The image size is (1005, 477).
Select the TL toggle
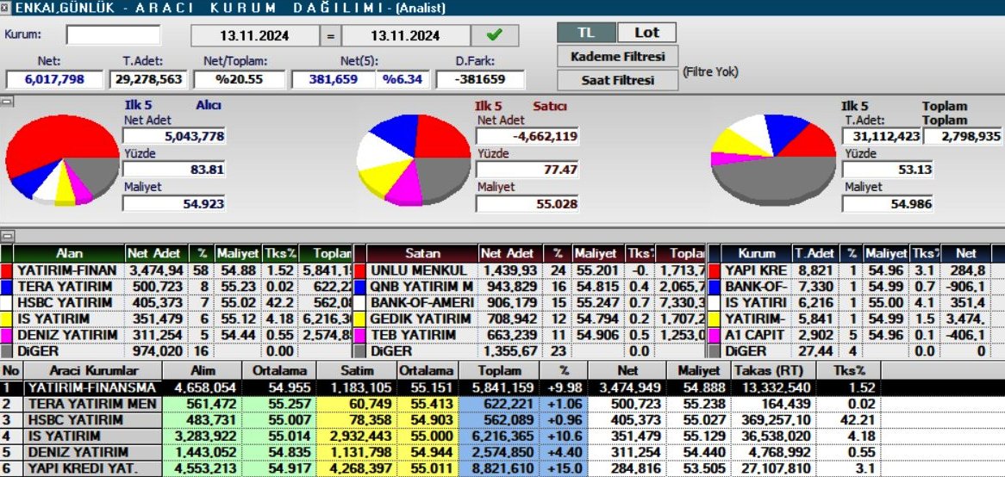point(586,33)
